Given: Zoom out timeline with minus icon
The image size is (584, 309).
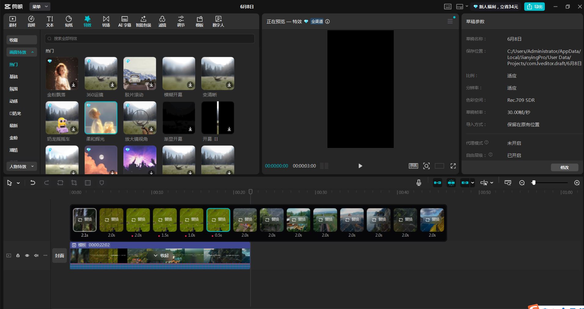Looking at the screenshot, I should [522, 183].
